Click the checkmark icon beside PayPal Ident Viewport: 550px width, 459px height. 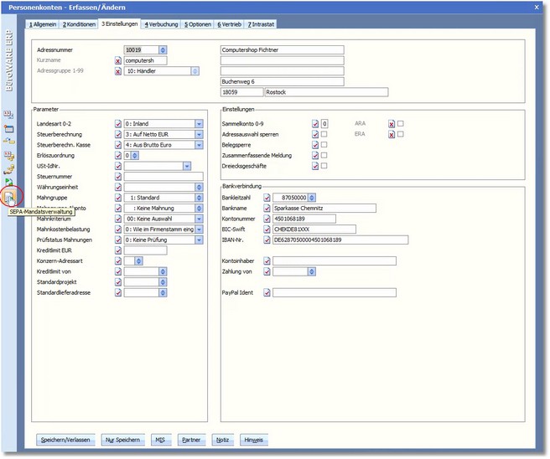[267, 293]
